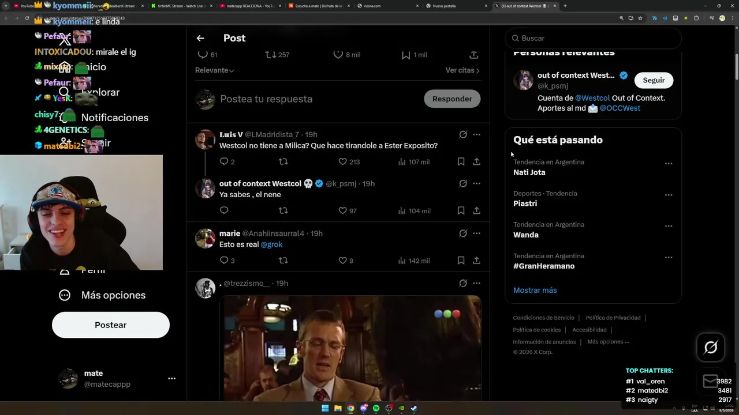Viewport: 739px width, 415px height.
Task: Click Mostrar más in trends
Action: click(x=535, y=290)
